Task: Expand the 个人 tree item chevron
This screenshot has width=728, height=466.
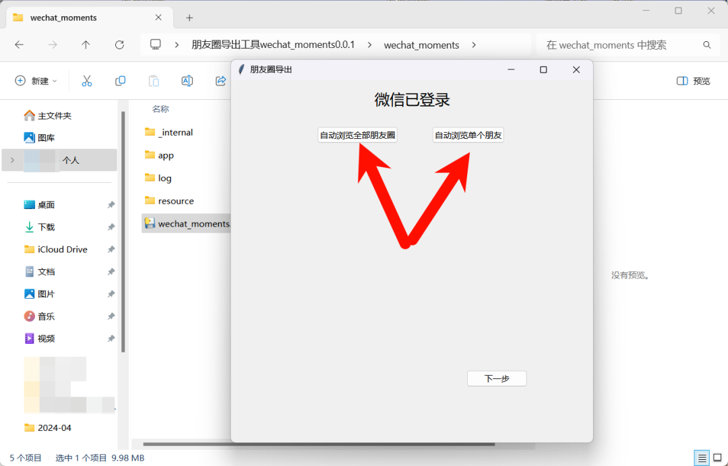Action: tap(12, 160)
